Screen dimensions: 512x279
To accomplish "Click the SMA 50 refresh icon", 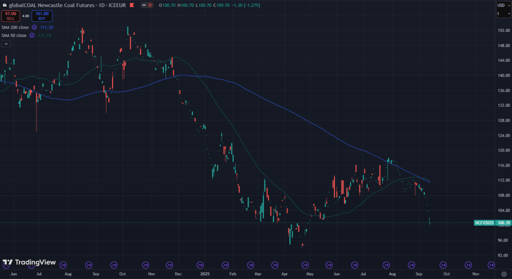I will pos(32,35).
